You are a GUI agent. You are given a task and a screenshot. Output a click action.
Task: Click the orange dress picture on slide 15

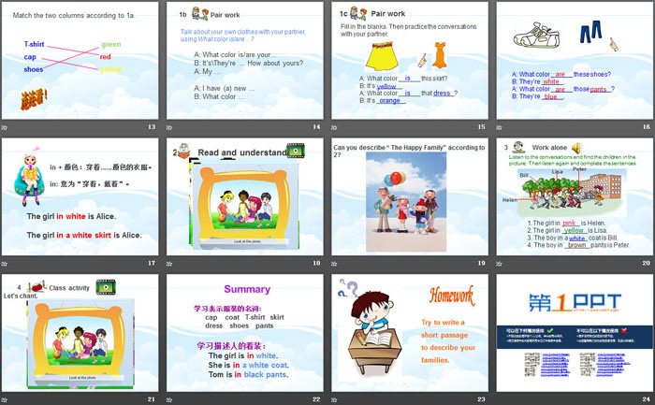(x=440, y=54)
